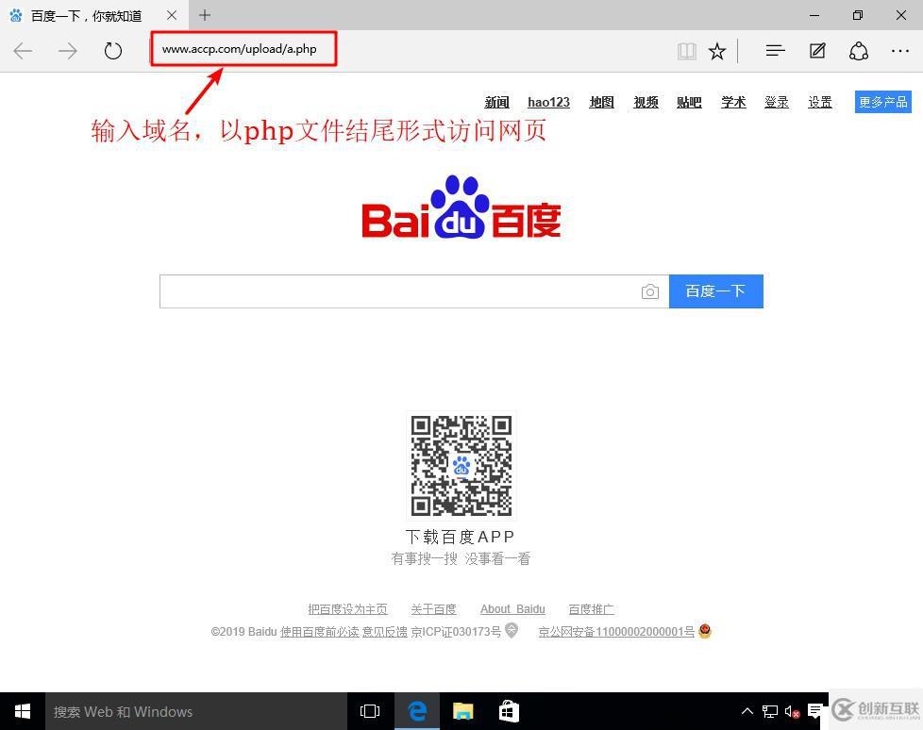The image size is (923, 730).
Task: Go back to the previous page
Action: coord(23,51)
